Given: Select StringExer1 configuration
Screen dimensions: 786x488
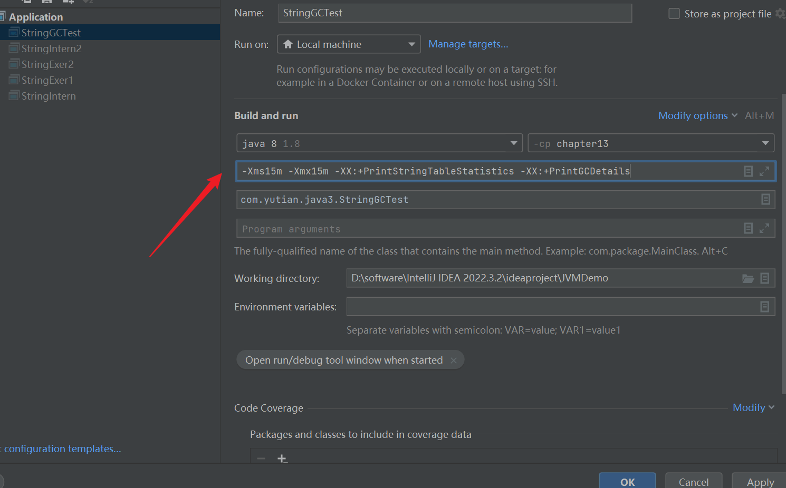Looking at the screenshot, I should coord(47,80).
